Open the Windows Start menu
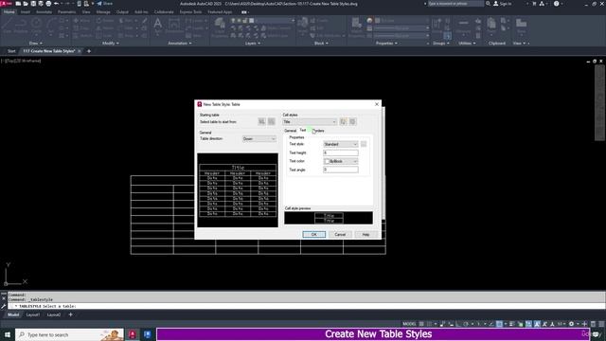 point(8,334)
